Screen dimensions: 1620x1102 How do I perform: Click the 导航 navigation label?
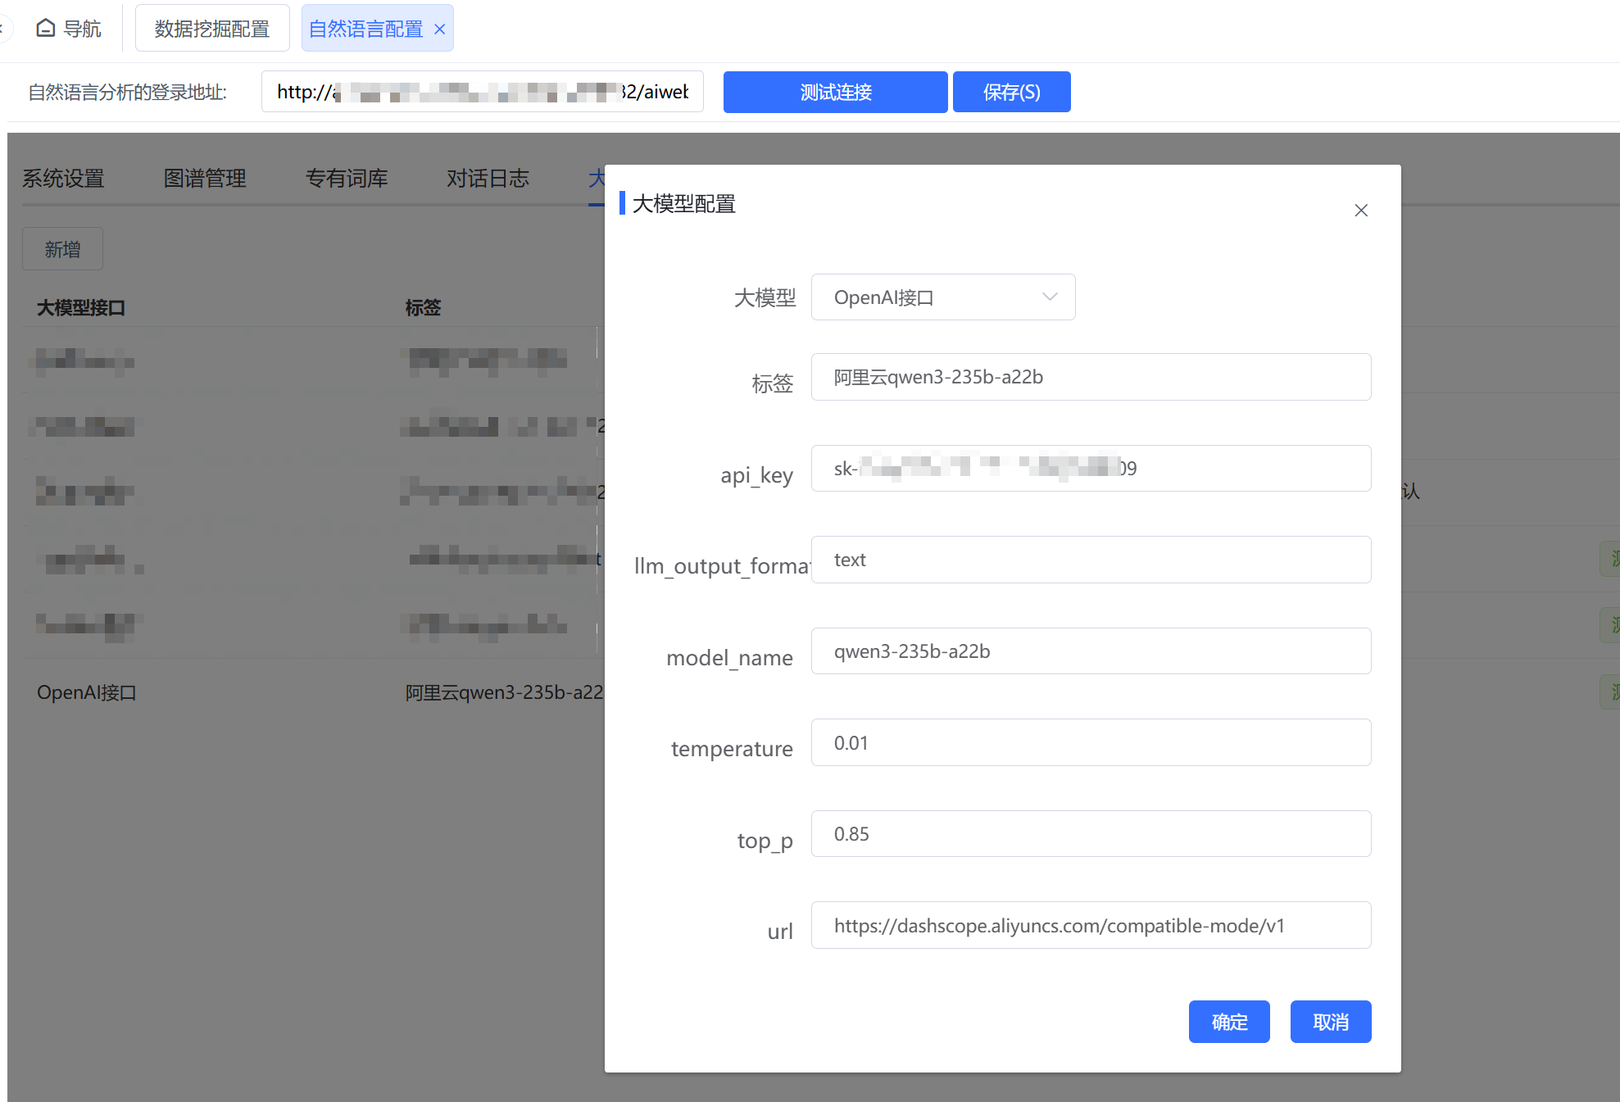[82, 29]
